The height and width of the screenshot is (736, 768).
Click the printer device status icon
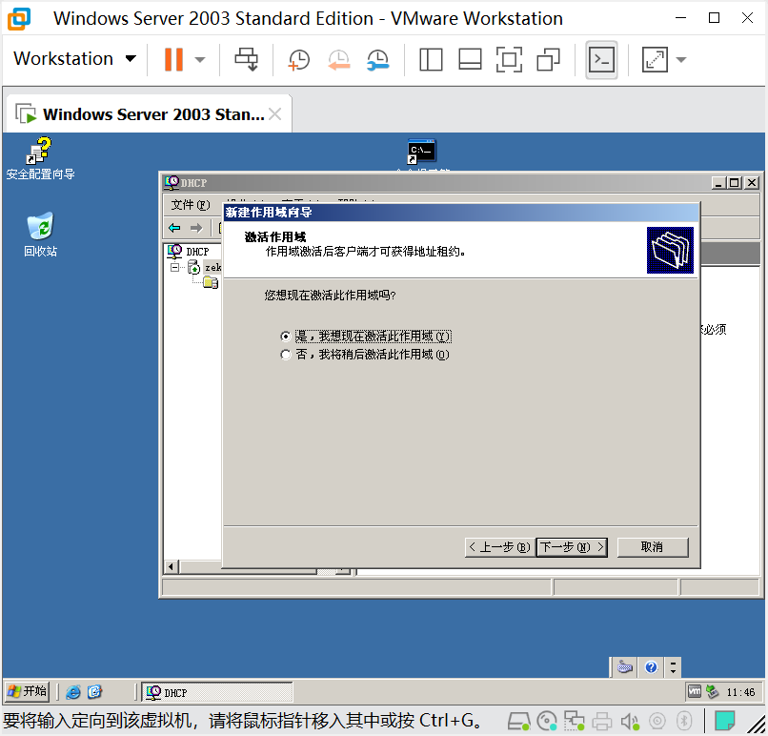tap(602, 722)
